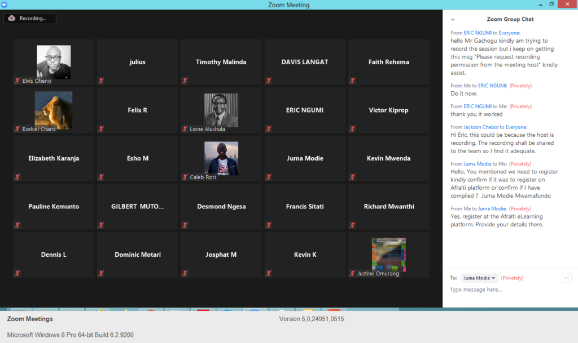The width and height of the screenshot is (578, 343).
Task: Click the cloud recording icon
Action: pos(12,18)
